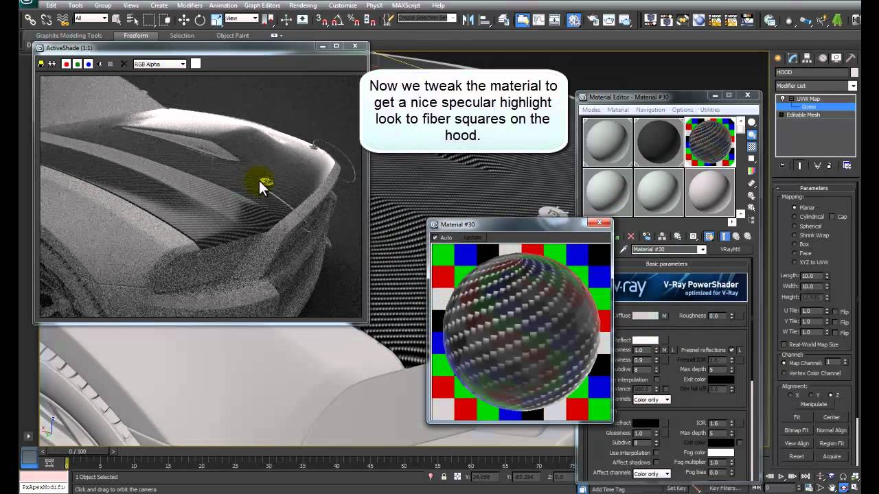Image resolution: width=879 pixels, height=494 pixels.
Task: Toggle the 3D Snaps icon
Action: click(321, 20)
